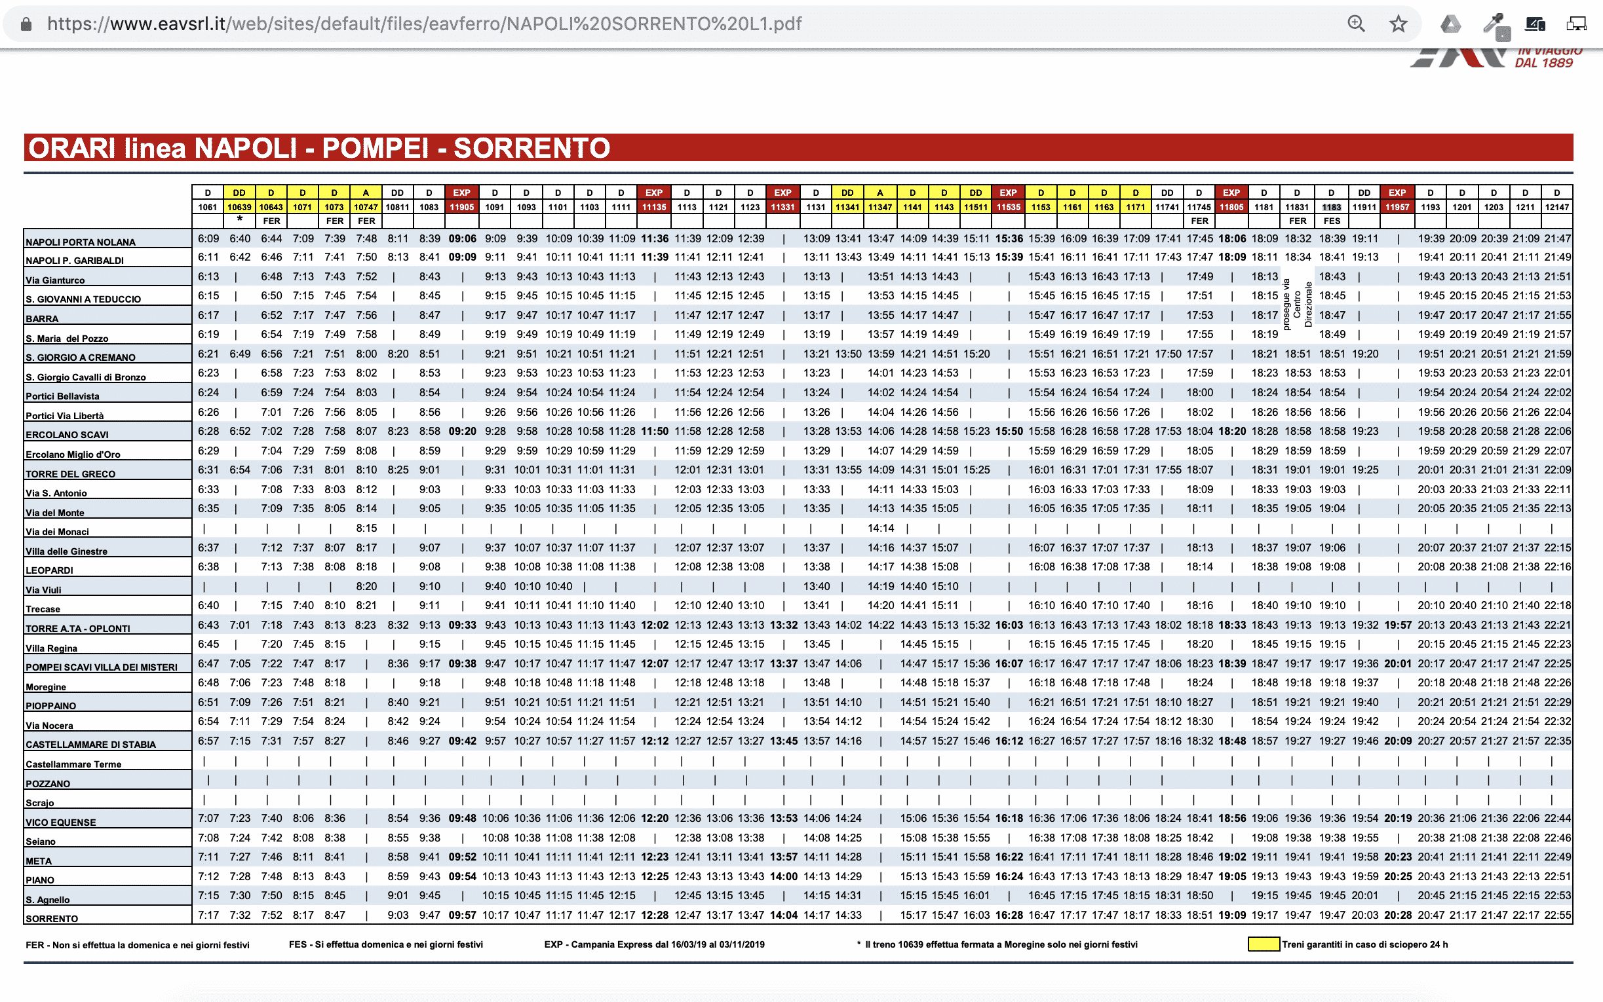Click red EXP train 11957 header cell
Viewport: 1603px width, 1002px height.
click(1397, 207)
